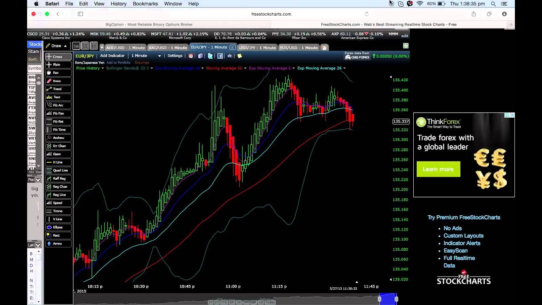The width and height of the screenshot is (542, 305).
Task: Grab the right timeline range handle
Action: [x=396, y=299]
